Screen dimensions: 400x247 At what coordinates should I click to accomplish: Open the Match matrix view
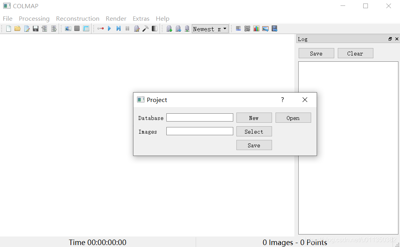coord(247,28)
